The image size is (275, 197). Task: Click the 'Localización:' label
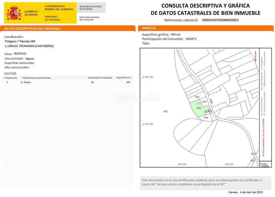coord(14,37)
